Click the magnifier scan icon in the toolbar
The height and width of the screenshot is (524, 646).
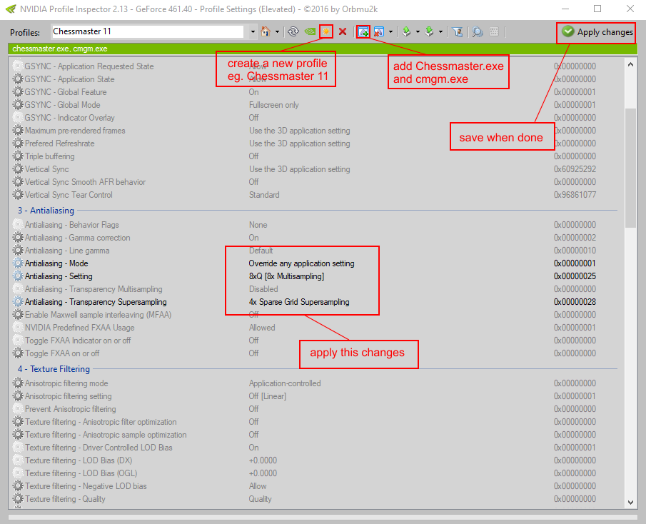point(478,31)
